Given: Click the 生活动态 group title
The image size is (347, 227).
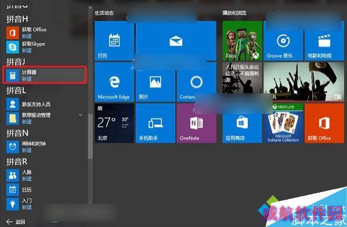Looking at the screenshot, I should click(104, 13).
